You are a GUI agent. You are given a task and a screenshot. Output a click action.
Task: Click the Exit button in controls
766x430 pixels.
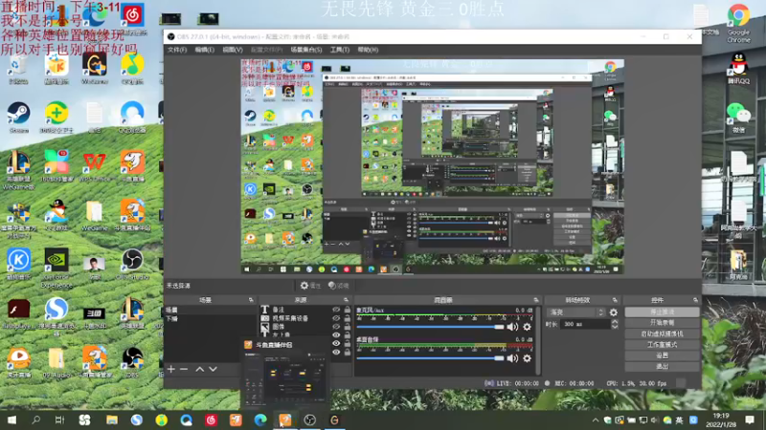tap(662, 366)
